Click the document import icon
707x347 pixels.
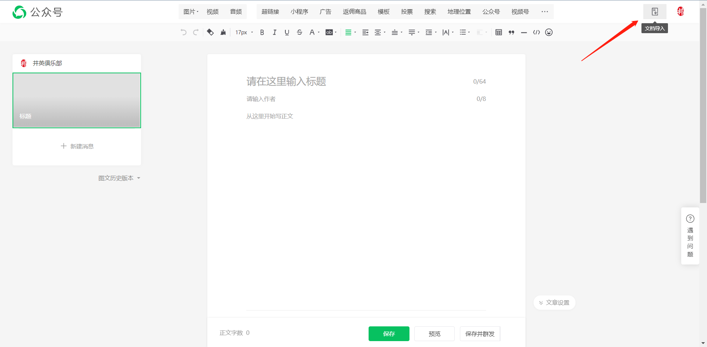tap(655, 12)
